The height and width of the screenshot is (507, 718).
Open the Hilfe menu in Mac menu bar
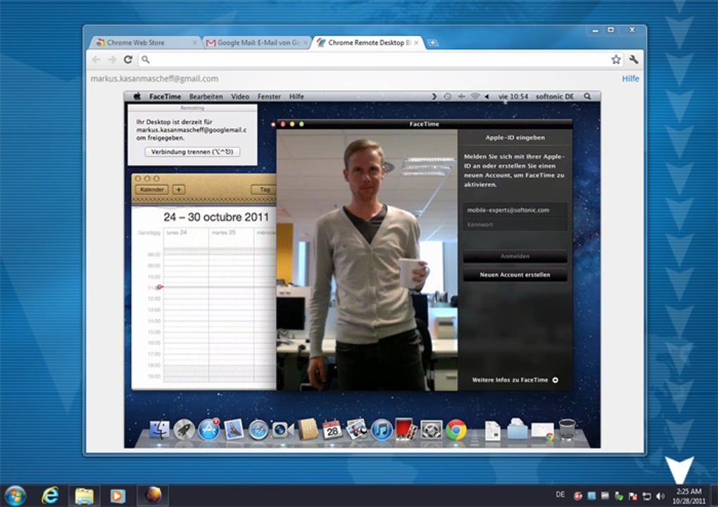(x=296, y=96)
